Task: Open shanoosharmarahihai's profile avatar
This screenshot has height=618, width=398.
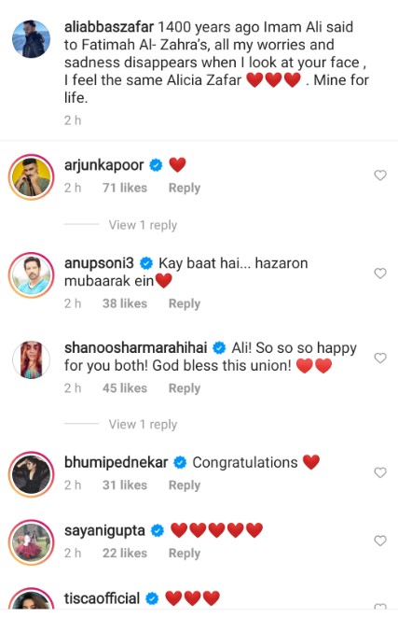Action: coord(32,359)
